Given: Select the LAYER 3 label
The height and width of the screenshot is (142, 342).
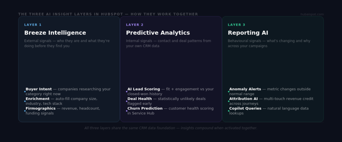Looking at the screenshot, I should tap(236, 25).
